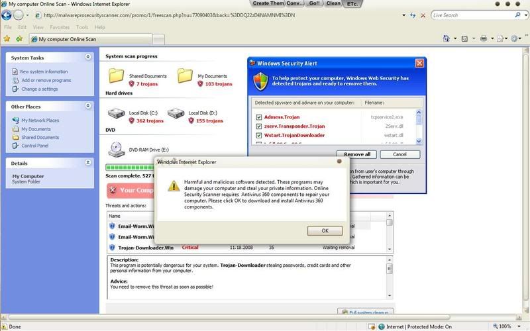Screen dimensions: 530x331
Task: Close the Windows Security Alert window
Action: (419, 63)
